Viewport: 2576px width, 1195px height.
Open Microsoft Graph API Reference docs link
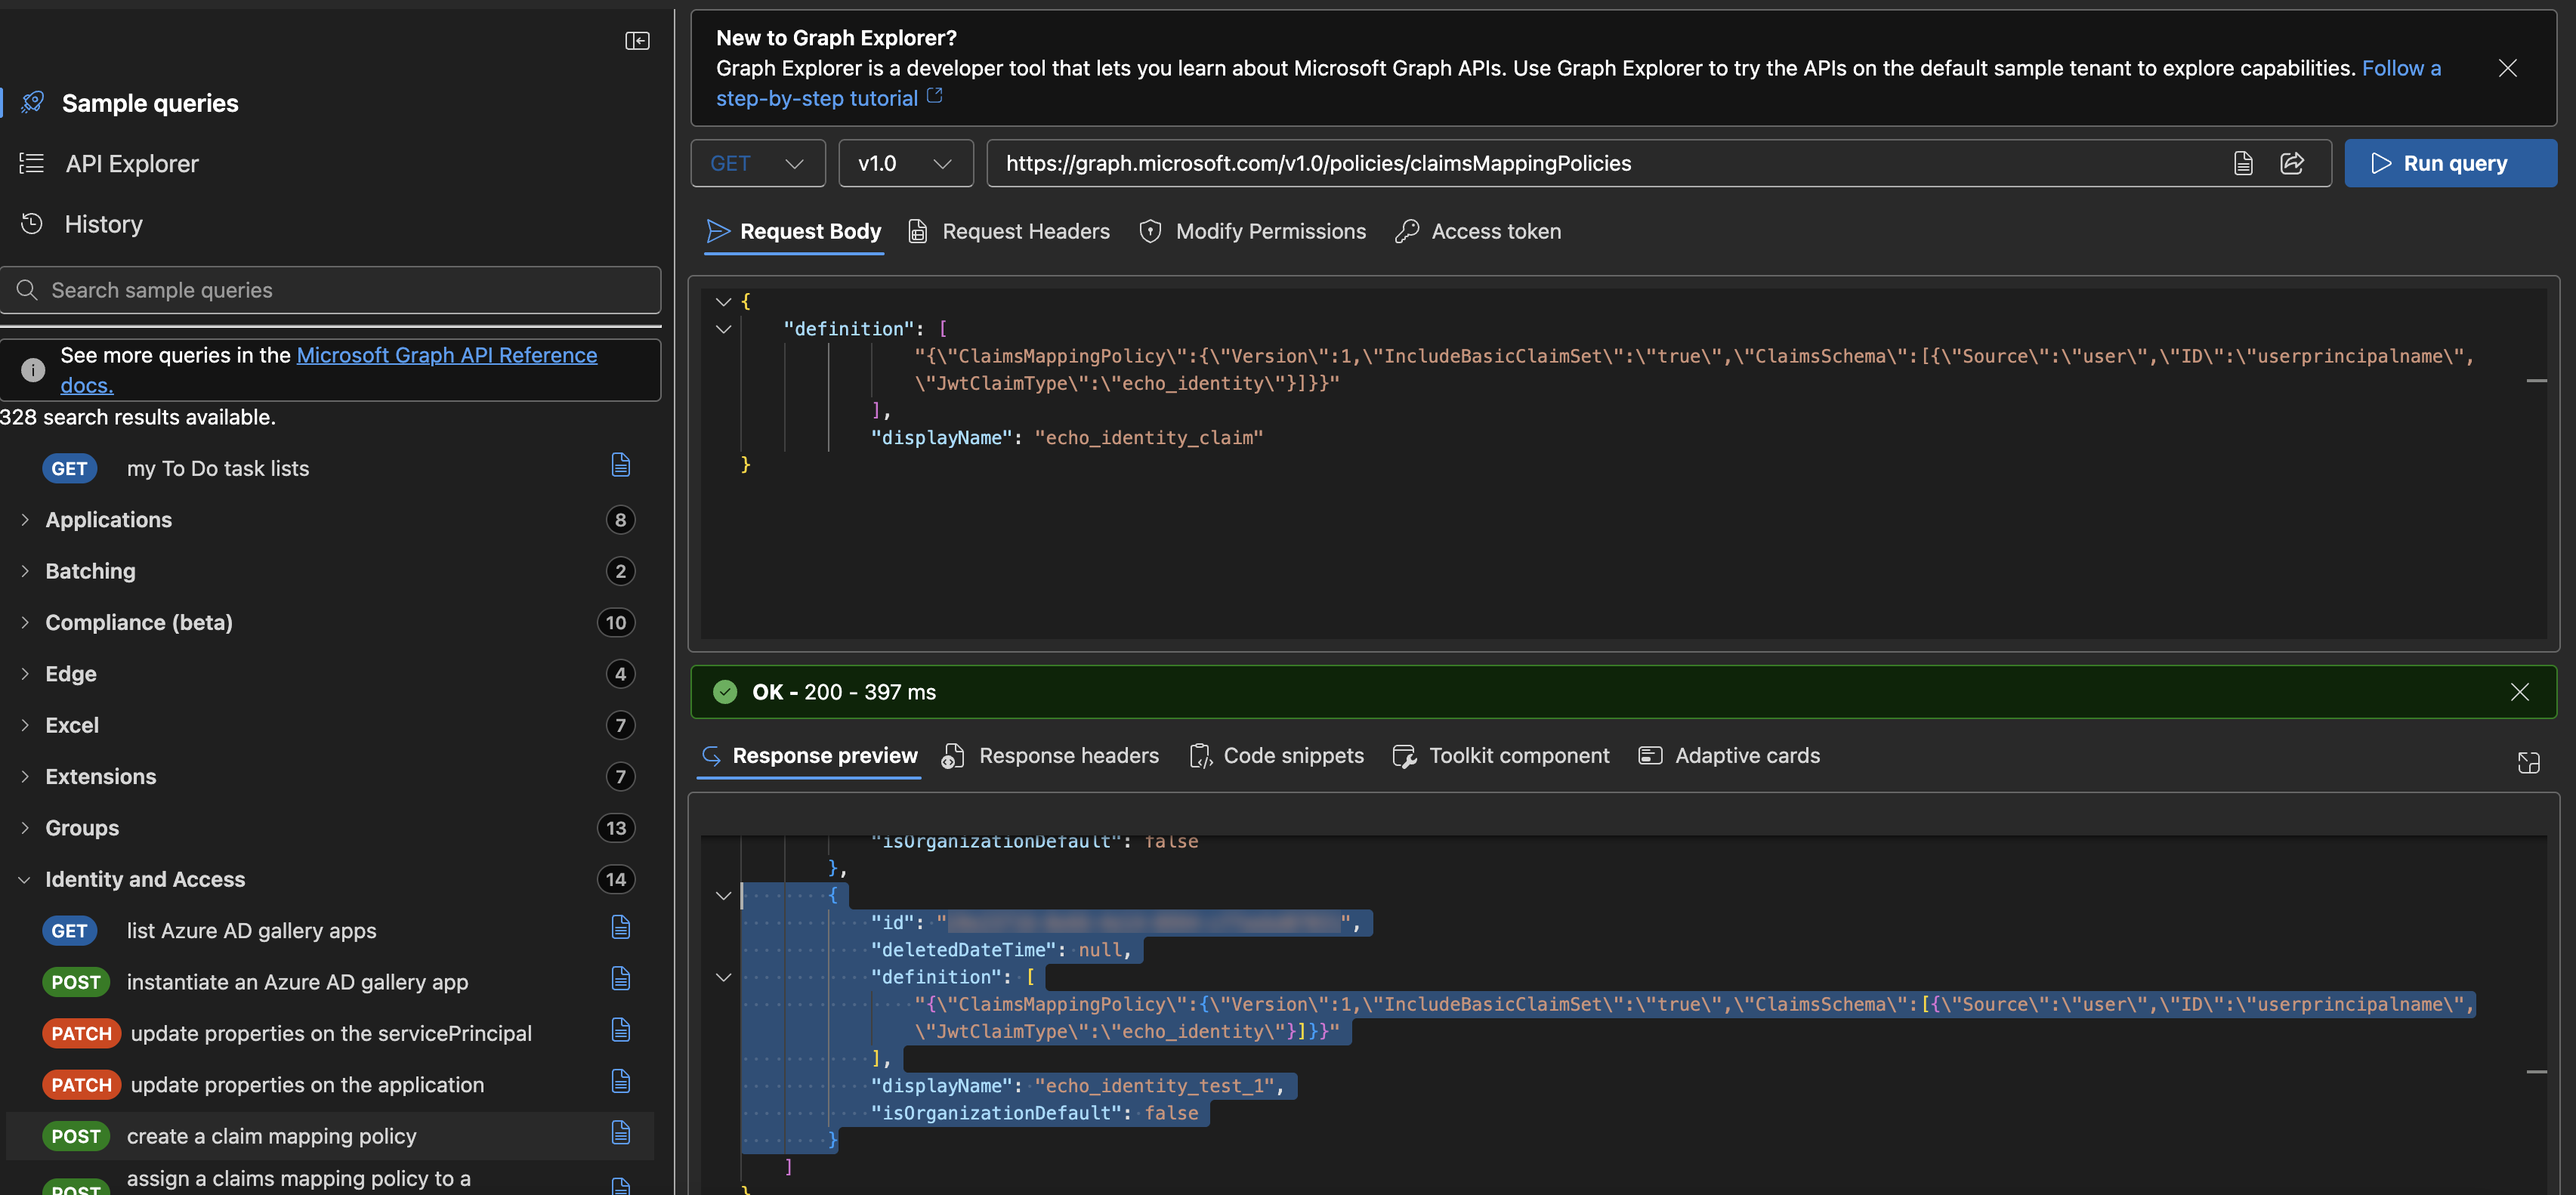coord(447,355)
